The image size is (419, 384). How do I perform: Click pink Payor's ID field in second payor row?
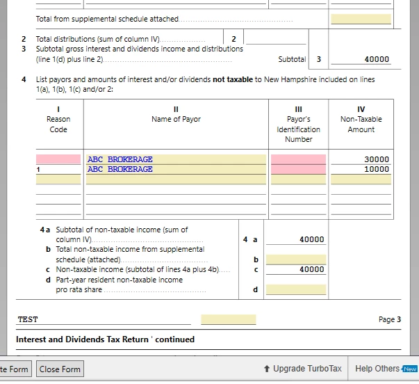coord(299,169)
